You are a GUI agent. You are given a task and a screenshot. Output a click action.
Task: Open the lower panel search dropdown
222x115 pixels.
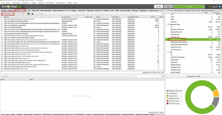[163, 76]
